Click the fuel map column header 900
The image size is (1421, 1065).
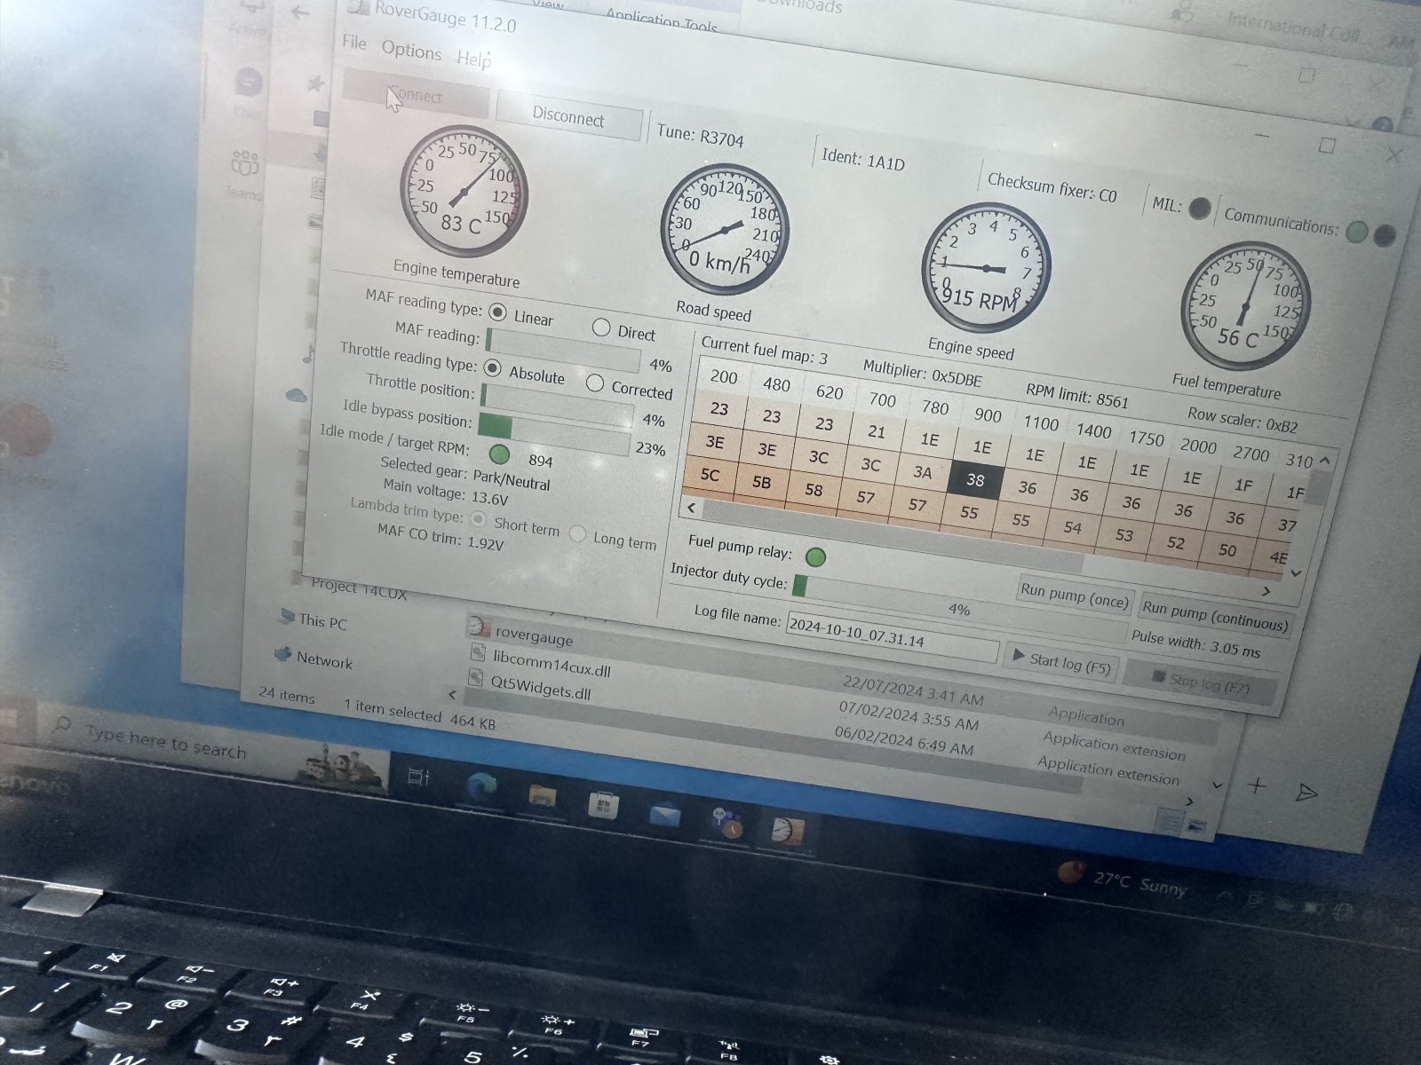pyautogui.click(x=987, y=415)
